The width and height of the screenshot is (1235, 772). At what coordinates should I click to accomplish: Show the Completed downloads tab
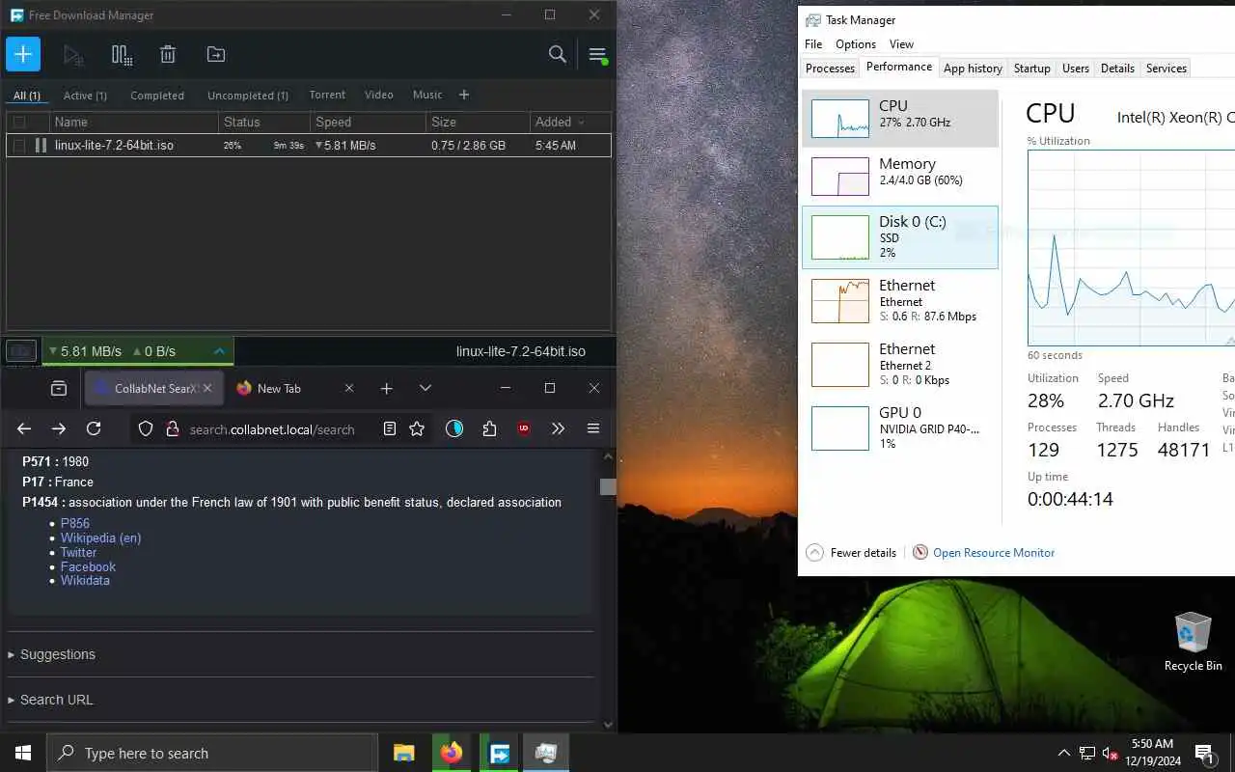click(157, 96)
